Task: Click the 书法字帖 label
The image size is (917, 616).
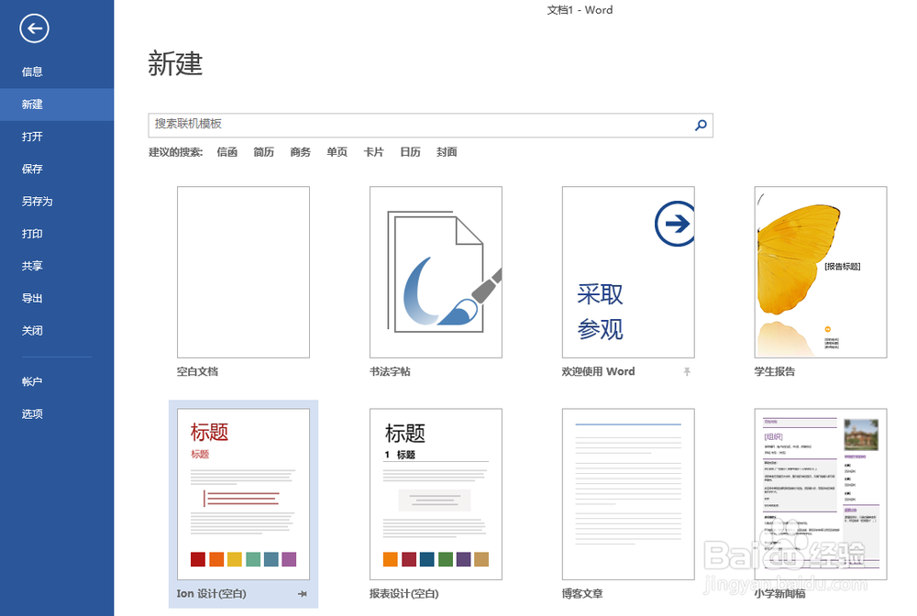Action: coord(390,371)
